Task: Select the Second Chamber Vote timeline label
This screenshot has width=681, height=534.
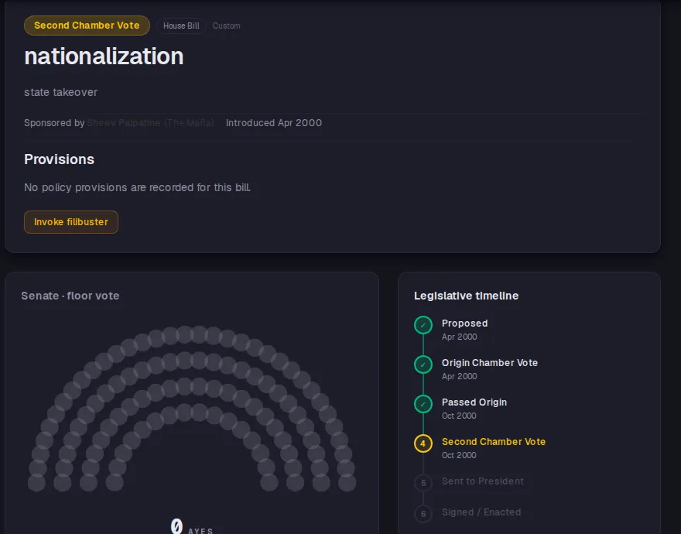Action: click(494, 441)
